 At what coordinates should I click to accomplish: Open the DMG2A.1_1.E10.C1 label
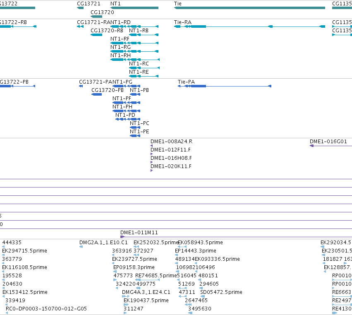103,243
